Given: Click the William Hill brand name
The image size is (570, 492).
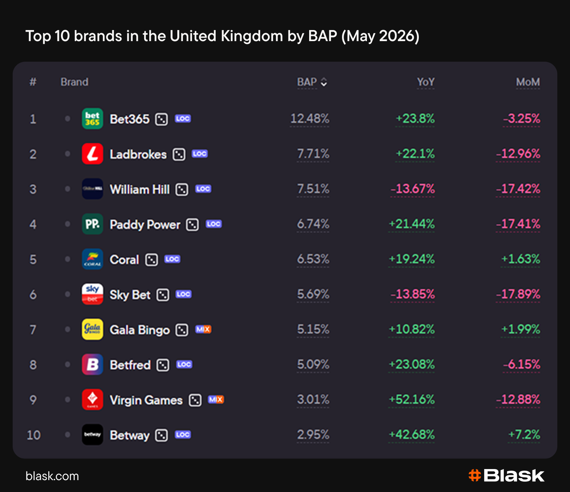Looking at the screenshot, I should (x=140, y=189).
